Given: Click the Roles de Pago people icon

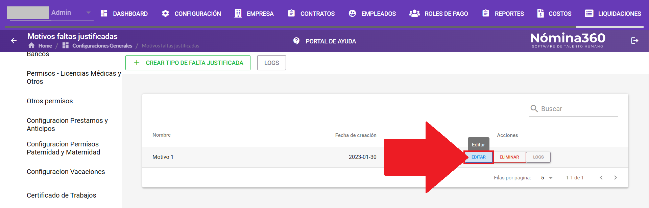Looking at the screenshot, I should tap(414, 13).
